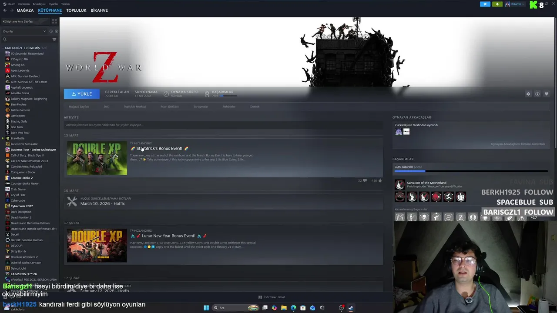Open March 10, 2026 - Hotfix note
The width and height of the screenshot is (557, 313).
(x=102, y=203)
